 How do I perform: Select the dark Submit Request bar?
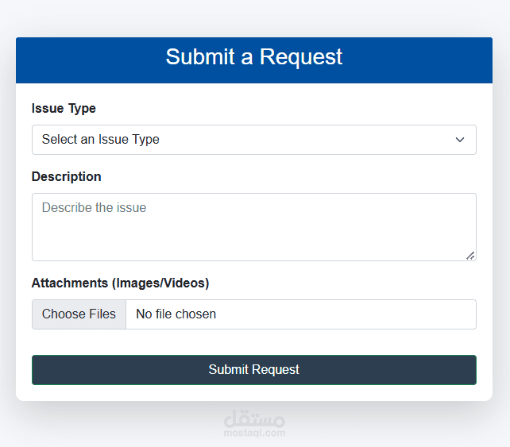click(x=254, y=370)
